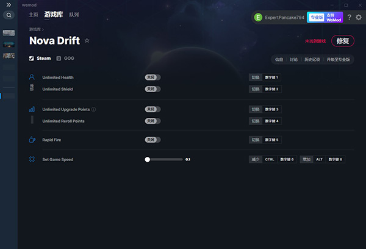This screenshot has height=249, width=366.
Task: Expand the sidebar with double chevron icon
Action: [9, 5]
